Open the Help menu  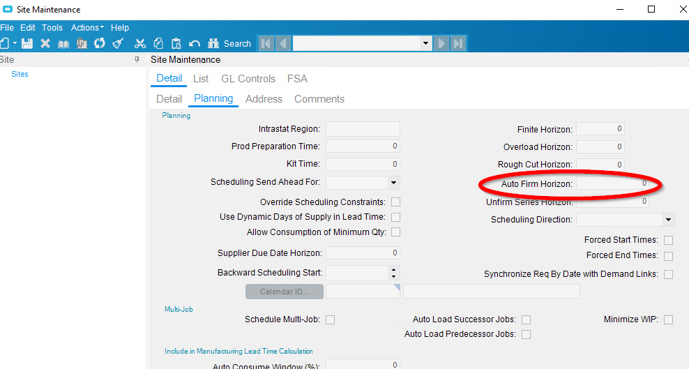(x=120, y=28)
